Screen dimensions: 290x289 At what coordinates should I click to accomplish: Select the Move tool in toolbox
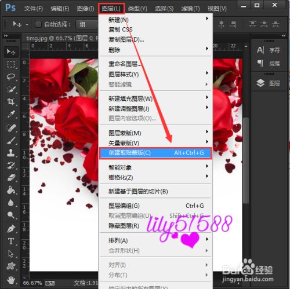(11, 52)
